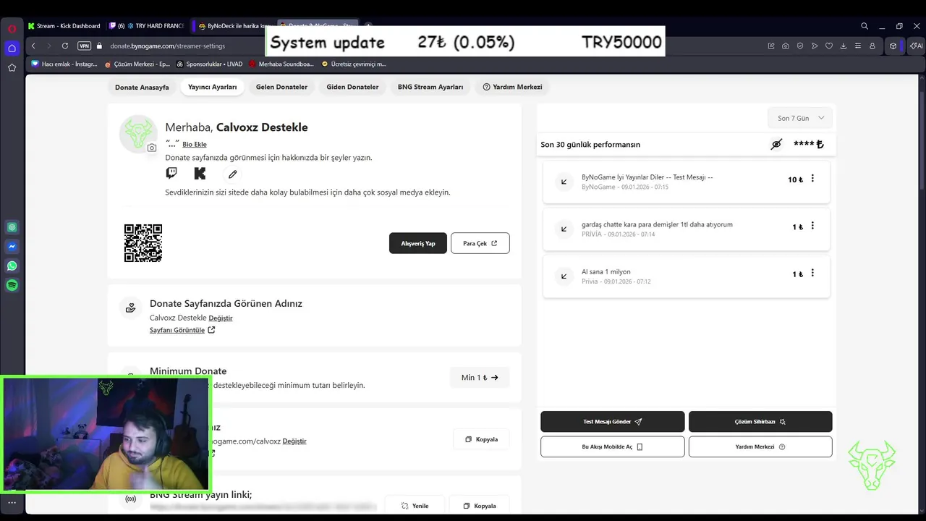This screenshot has width=926, height=521.
Task: Click the send/flow arrow icon in toolbar
Action: [x=815, y=46]
